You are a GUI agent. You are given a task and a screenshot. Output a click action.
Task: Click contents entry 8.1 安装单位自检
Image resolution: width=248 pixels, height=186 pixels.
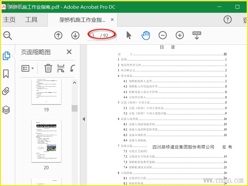tap(175, 178)
